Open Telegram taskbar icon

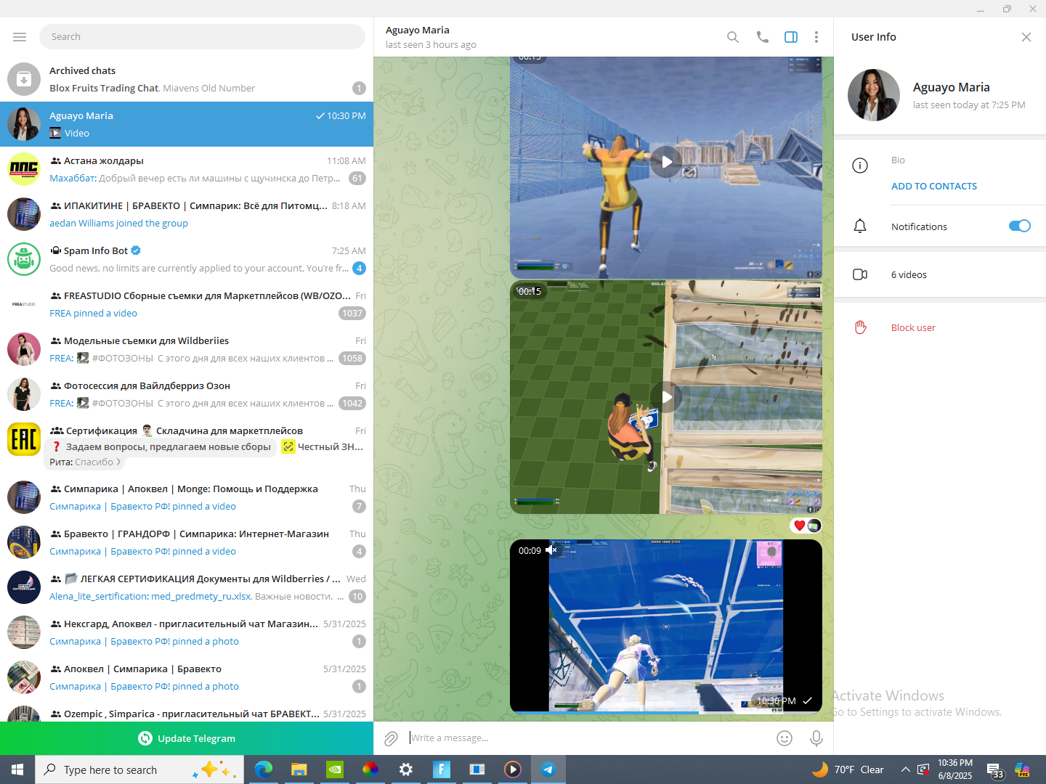click(x=548, y=769)
